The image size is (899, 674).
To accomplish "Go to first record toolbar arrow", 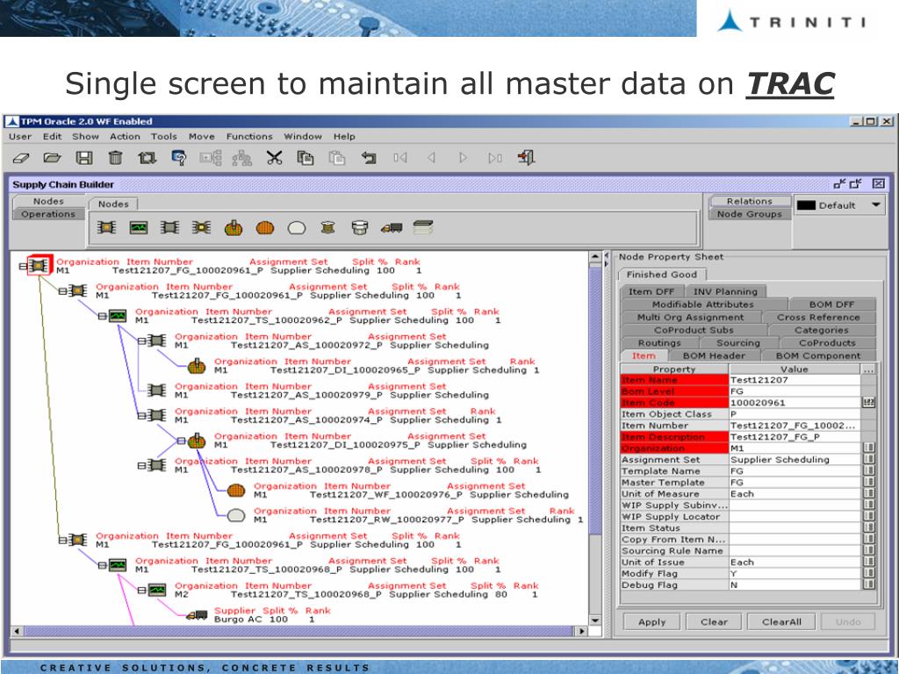I will (x=400, y=158).
